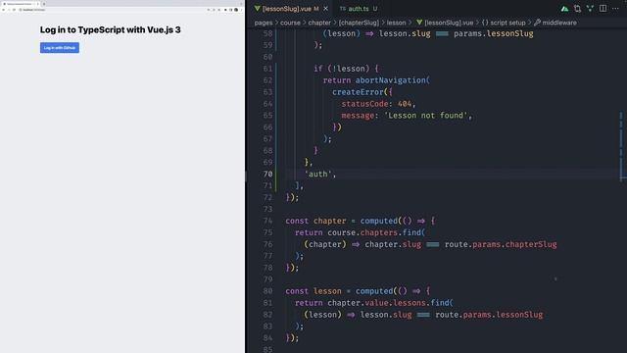Click 'message' key on line 65

point(358,116)
